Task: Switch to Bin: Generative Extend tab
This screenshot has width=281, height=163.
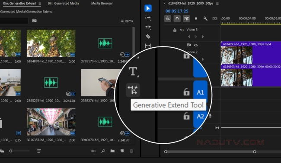Action: (19, 3)
